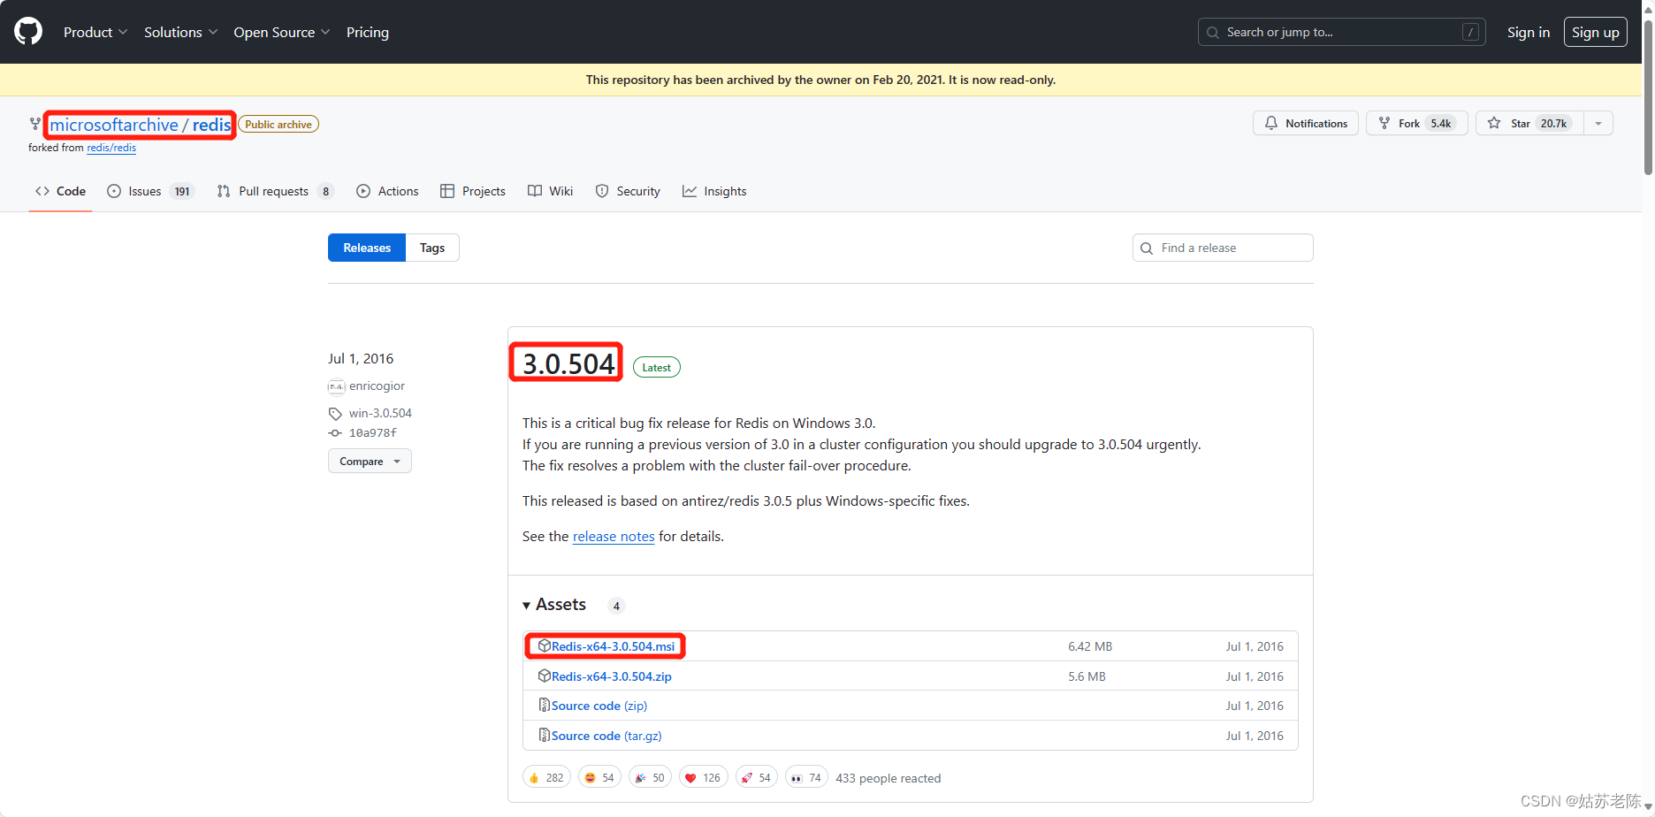1655x817 pixels.
Task: Click Sign in link
Action: click(1529, 32)
